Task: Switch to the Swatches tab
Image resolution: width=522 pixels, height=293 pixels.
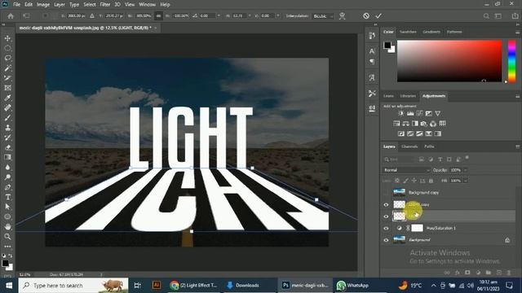Action: (408, 32)
